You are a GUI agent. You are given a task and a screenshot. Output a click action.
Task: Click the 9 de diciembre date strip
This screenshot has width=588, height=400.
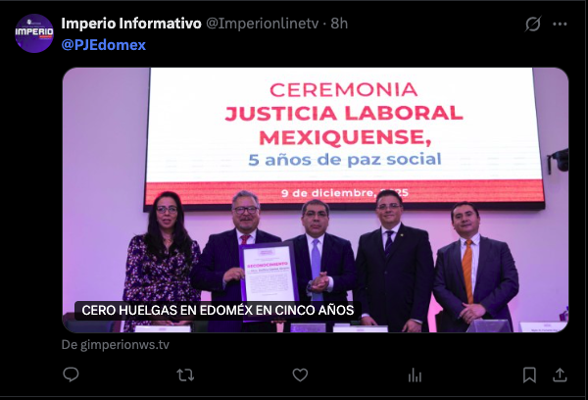coord(345,193)
